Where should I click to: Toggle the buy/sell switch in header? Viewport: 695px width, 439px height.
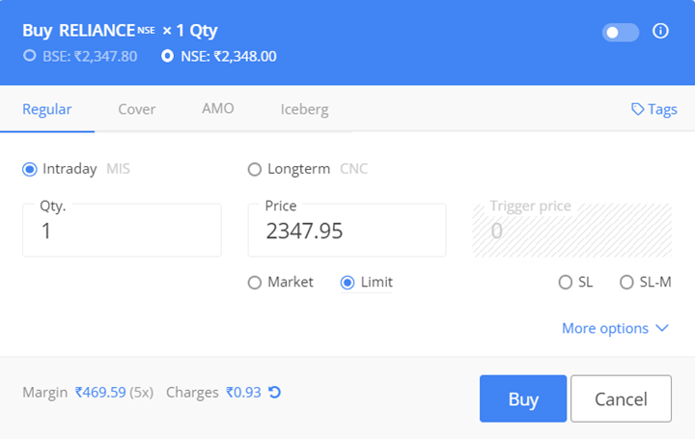click(x=620, y=33)
